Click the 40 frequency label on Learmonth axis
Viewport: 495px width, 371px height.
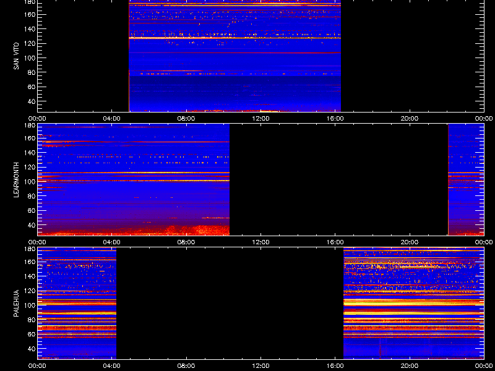tap(32, 225)
